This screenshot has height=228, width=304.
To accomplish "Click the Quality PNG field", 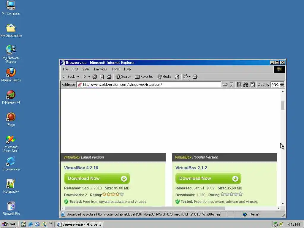I will click(x=275, y=85).
